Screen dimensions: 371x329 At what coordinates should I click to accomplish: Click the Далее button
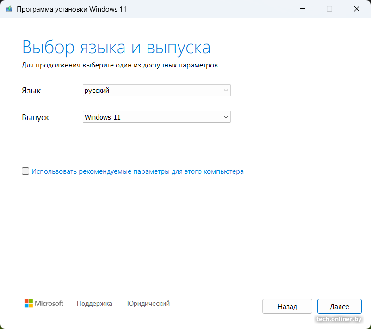339,306
